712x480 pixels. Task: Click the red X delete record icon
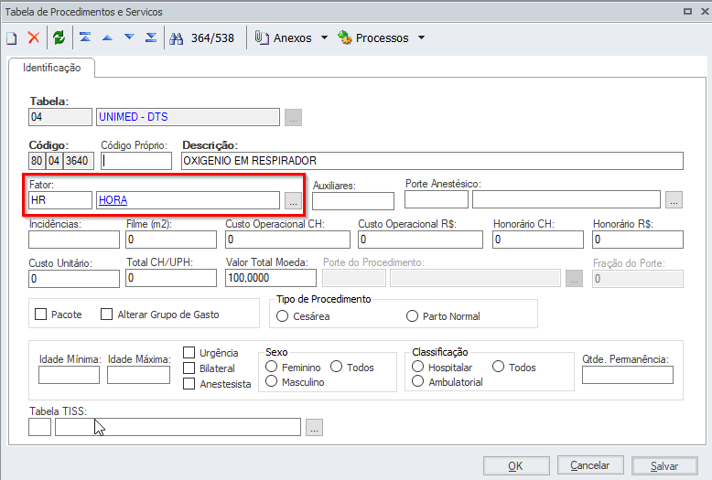34,37
